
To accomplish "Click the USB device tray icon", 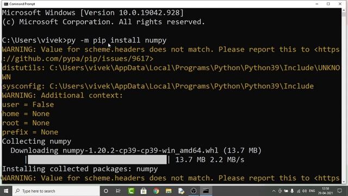I will click(x=280, y=191).
